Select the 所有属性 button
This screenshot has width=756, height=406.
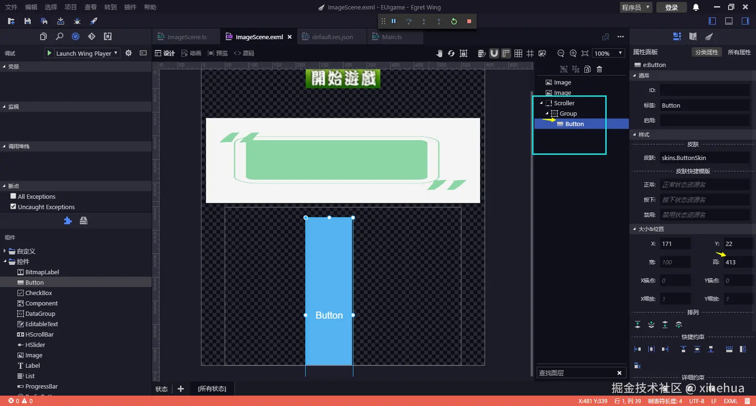point(739,52)
